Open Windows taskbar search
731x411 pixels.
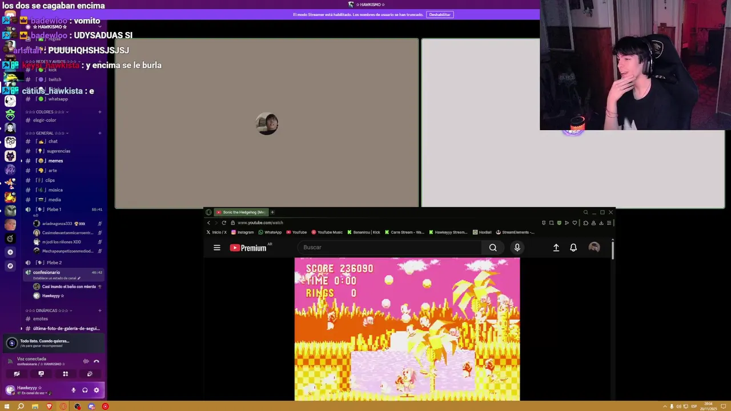[x=21, y=406]
